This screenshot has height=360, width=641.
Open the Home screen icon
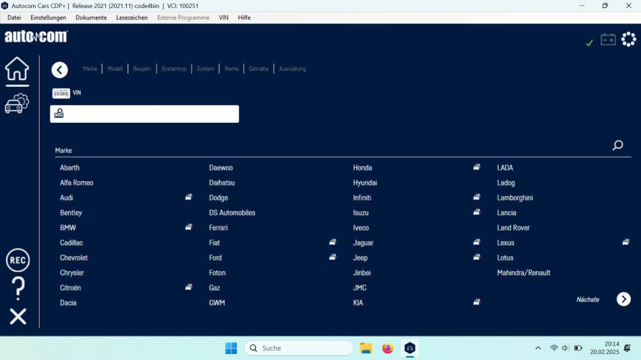(x=17, y=69)
